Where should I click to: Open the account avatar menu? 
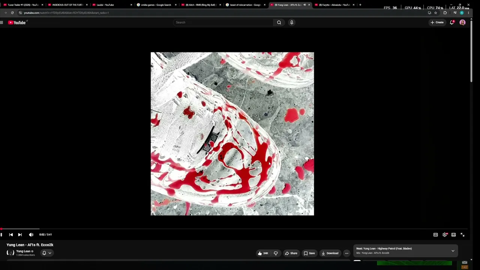coord(462,22)
